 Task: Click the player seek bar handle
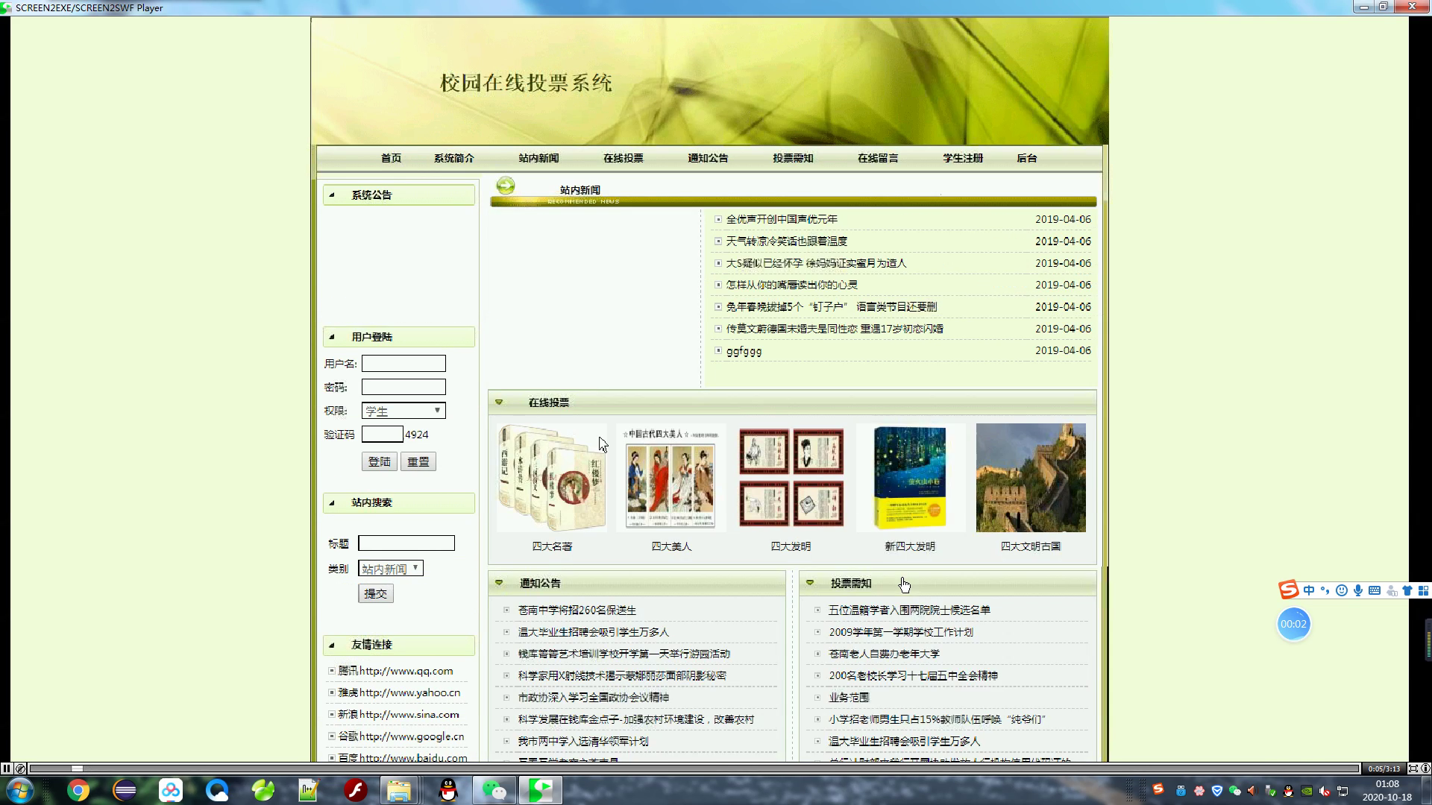point(77,768)
